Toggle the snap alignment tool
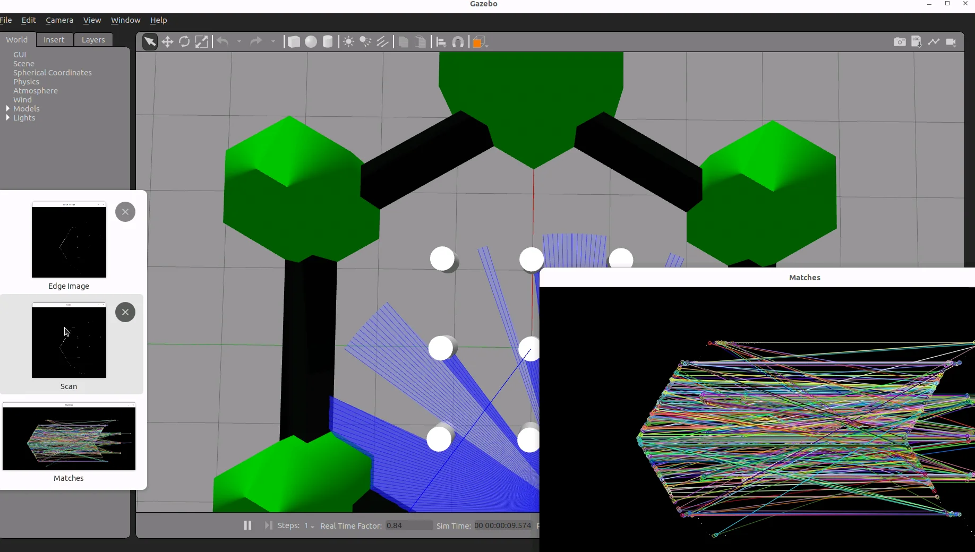The height and width of the screenshot is (552, 975). (x=459, y=42)
